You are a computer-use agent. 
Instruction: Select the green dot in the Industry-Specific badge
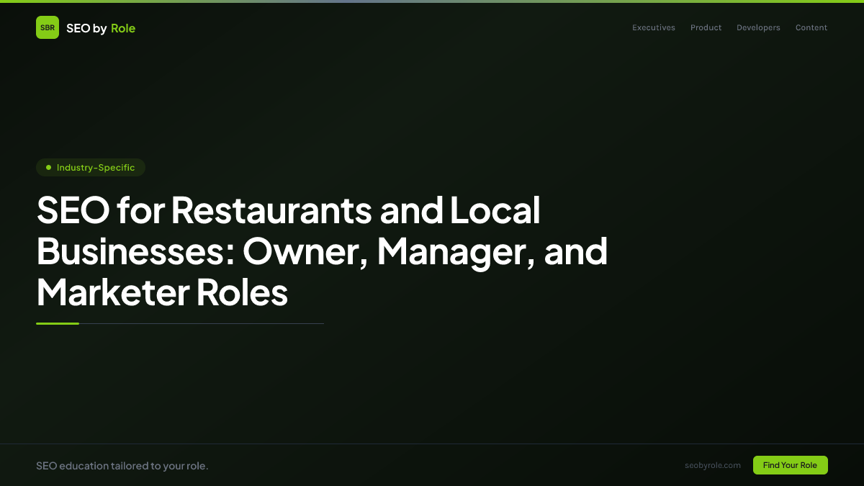tap(48, 167)
